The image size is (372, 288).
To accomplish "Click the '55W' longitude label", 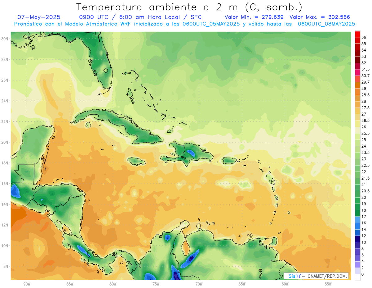I will pos(328,284).
